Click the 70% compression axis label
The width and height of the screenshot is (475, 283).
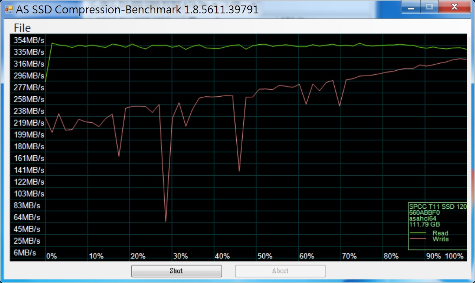coord(349,256)
